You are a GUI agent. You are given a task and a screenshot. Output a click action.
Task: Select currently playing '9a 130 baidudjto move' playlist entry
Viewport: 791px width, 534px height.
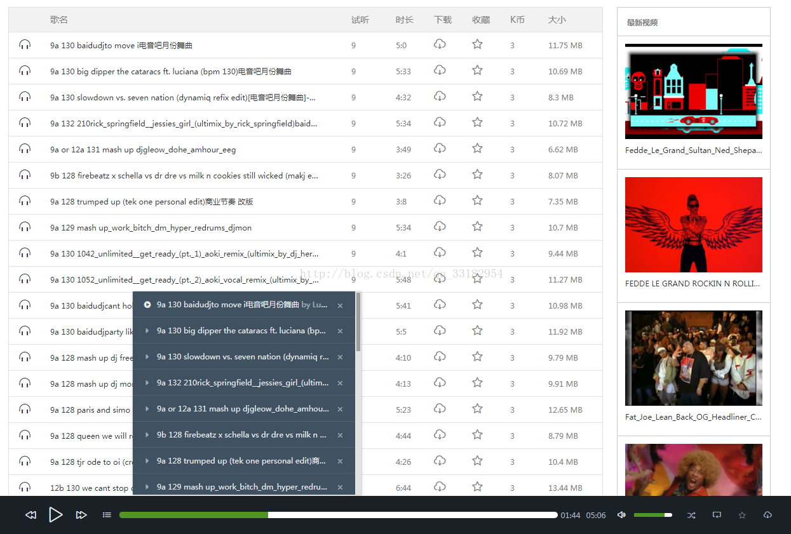pos(242,305)
